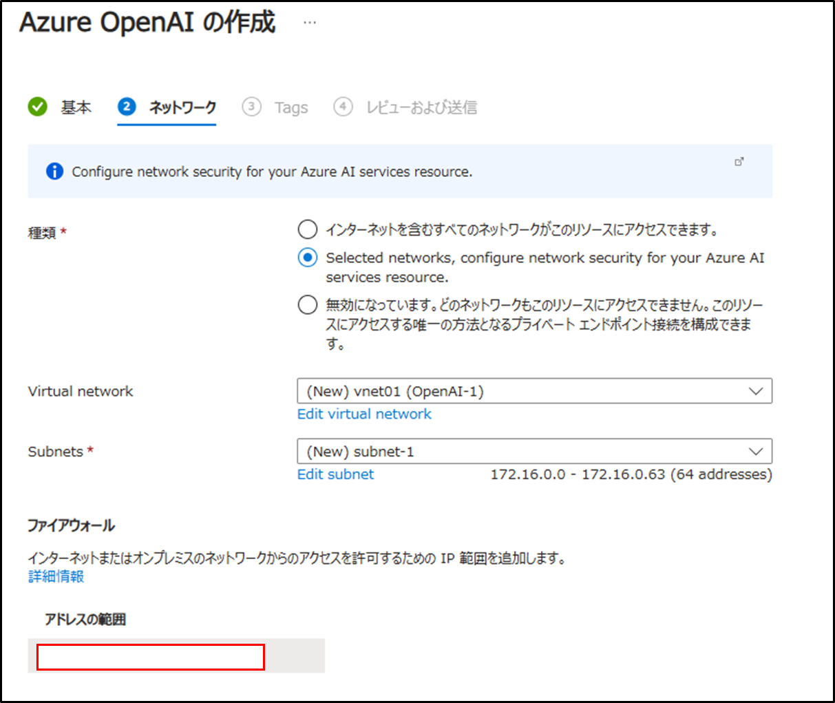The width and height of the screenshot is (835, 703).
Task: Click the Azure OpenAI の作成 page title
Action: click(x=147, y=22)
